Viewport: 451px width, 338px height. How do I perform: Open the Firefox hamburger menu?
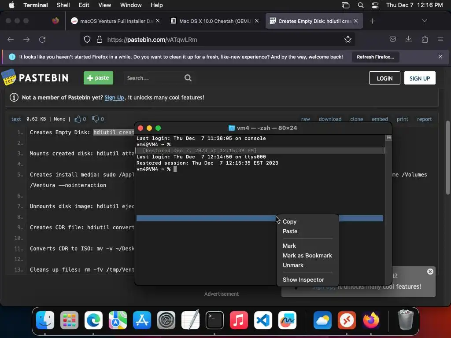click(x=440, y=39)
